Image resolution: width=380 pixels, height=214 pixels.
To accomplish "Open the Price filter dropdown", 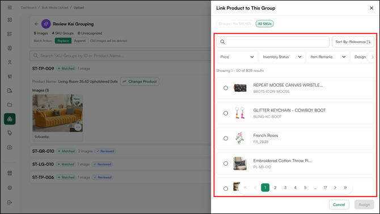I will coord(237,57).
